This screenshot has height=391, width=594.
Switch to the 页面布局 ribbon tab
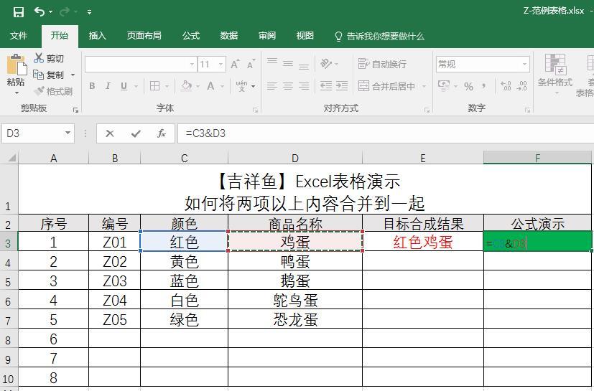pyautogui.click(x=144, y=36)
